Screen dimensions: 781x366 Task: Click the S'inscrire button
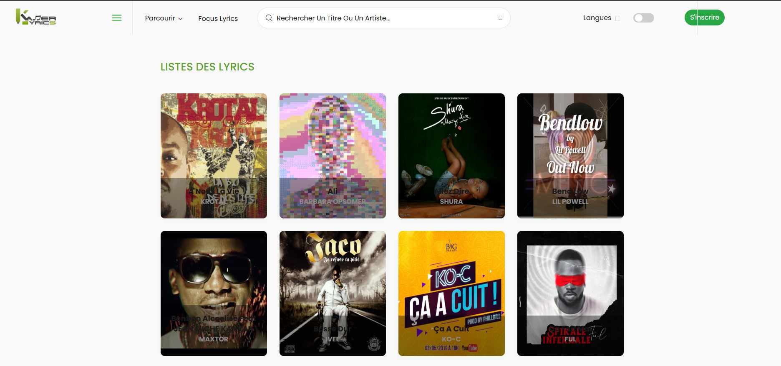click(704, 18)
